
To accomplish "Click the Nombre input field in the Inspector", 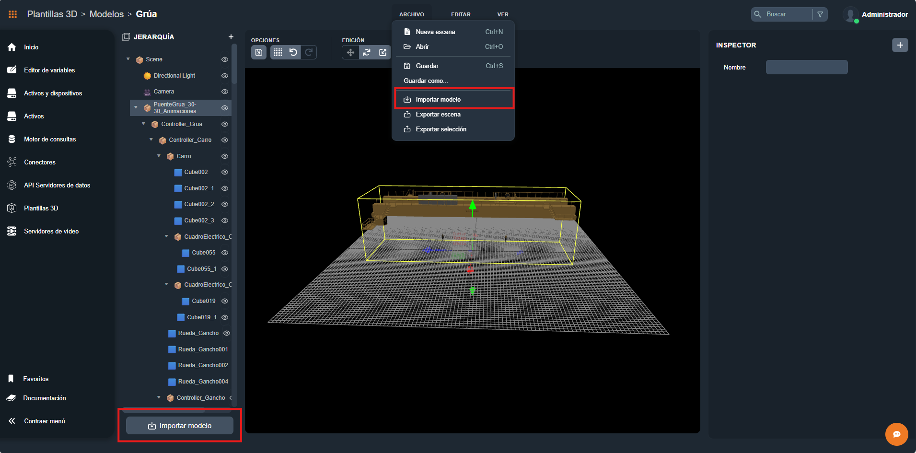I will pyautogui.click(x=806, y=67).
